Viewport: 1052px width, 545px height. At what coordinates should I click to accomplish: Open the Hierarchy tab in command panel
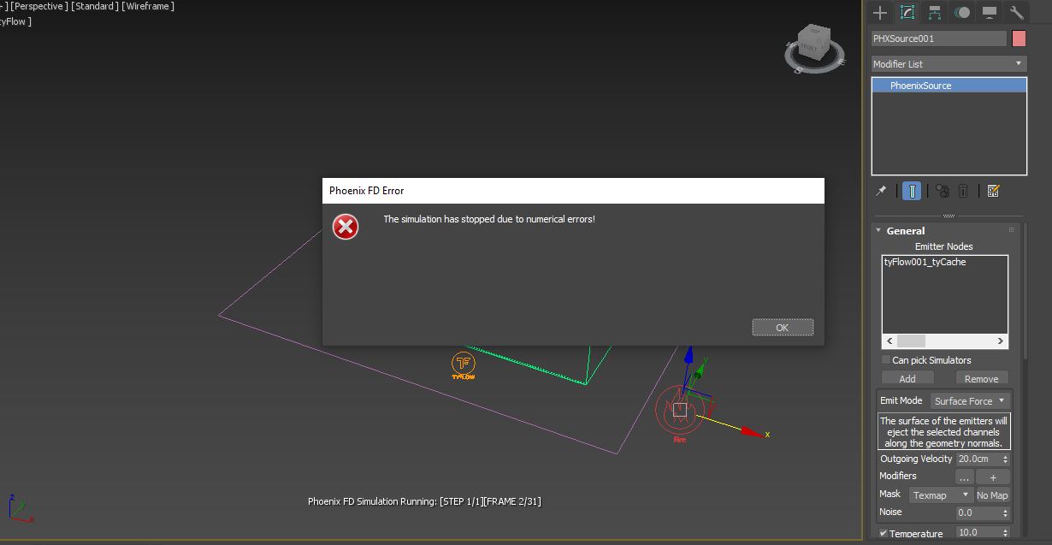(935, 12)
